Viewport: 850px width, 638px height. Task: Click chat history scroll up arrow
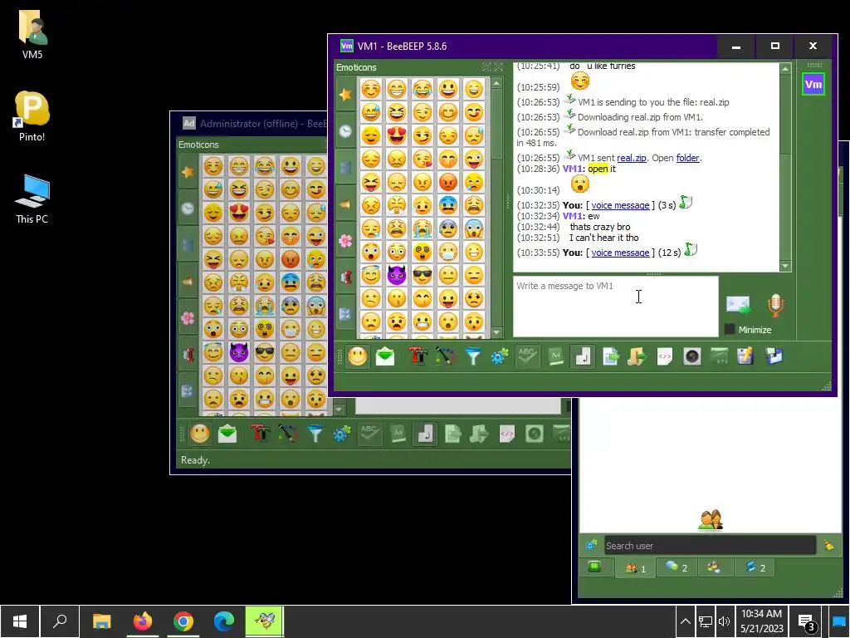point(785,68)
